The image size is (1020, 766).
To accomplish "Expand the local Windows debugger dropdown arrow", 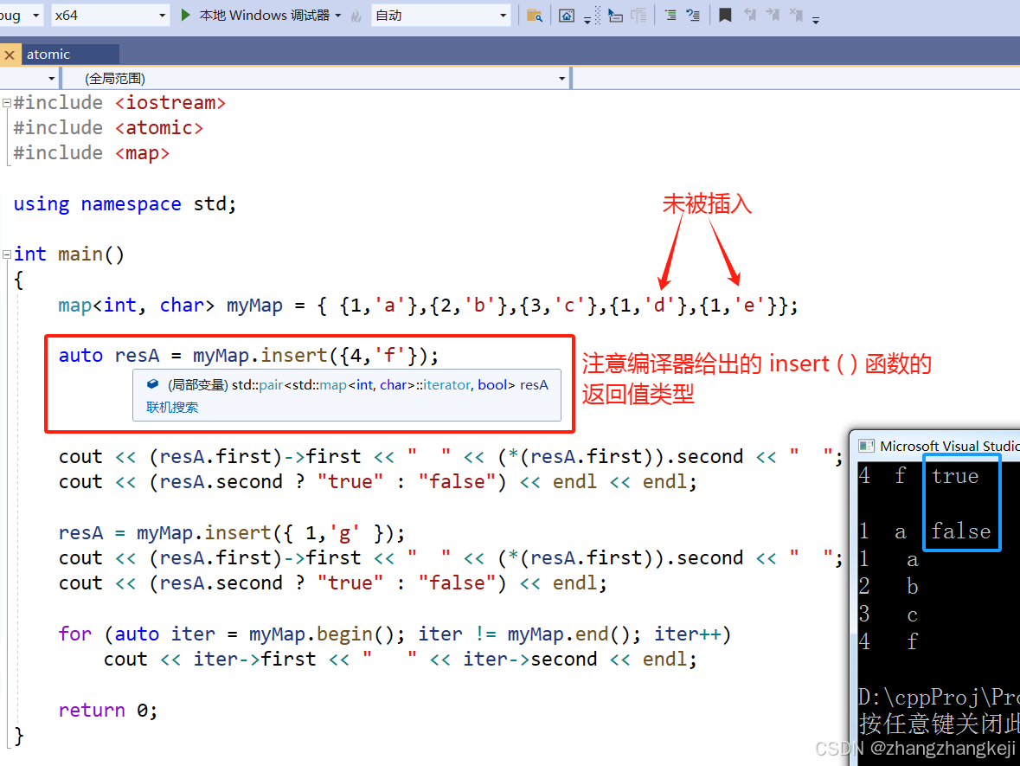I will coord(338,16).
